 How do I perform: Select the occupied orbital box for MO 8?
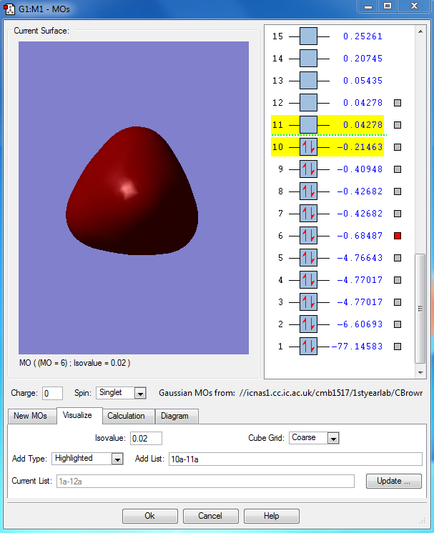[x=308, y=191]
